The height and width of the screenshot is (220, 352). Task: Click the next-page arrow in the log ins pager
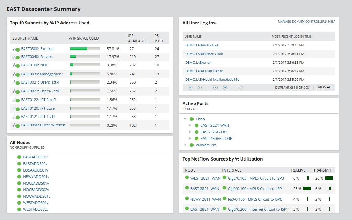(215, 88)
